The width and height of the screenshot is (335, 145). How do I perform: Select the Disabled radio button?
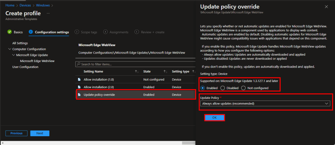point(222,88)
